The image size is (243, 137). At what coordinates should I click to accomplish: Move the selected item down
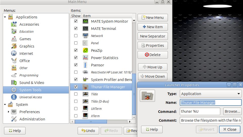(x=153, y=76)
